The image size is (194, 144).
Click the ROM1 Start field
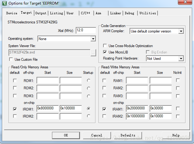47,80
